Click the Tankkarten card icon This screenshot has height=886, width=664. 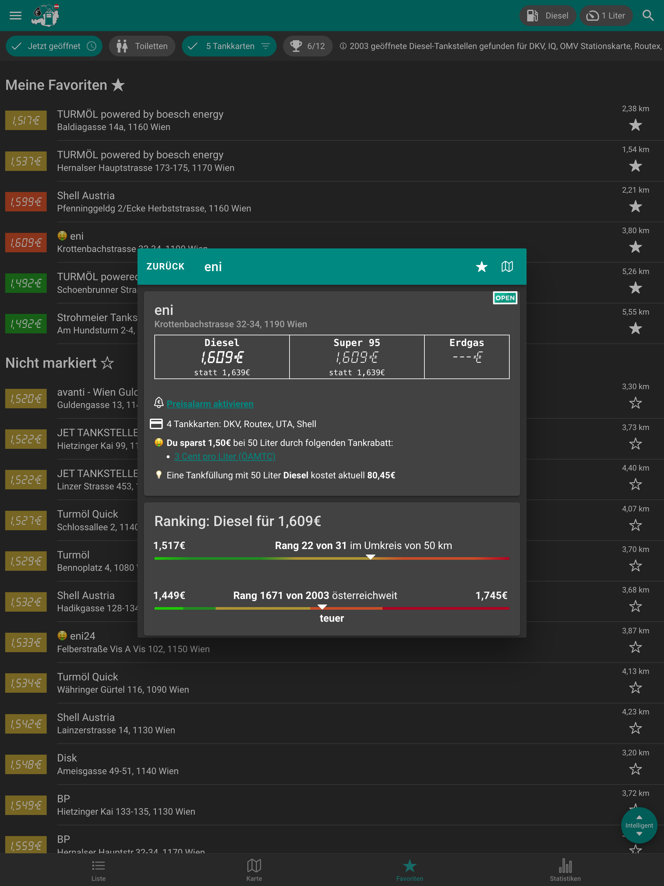coord(156,424)
